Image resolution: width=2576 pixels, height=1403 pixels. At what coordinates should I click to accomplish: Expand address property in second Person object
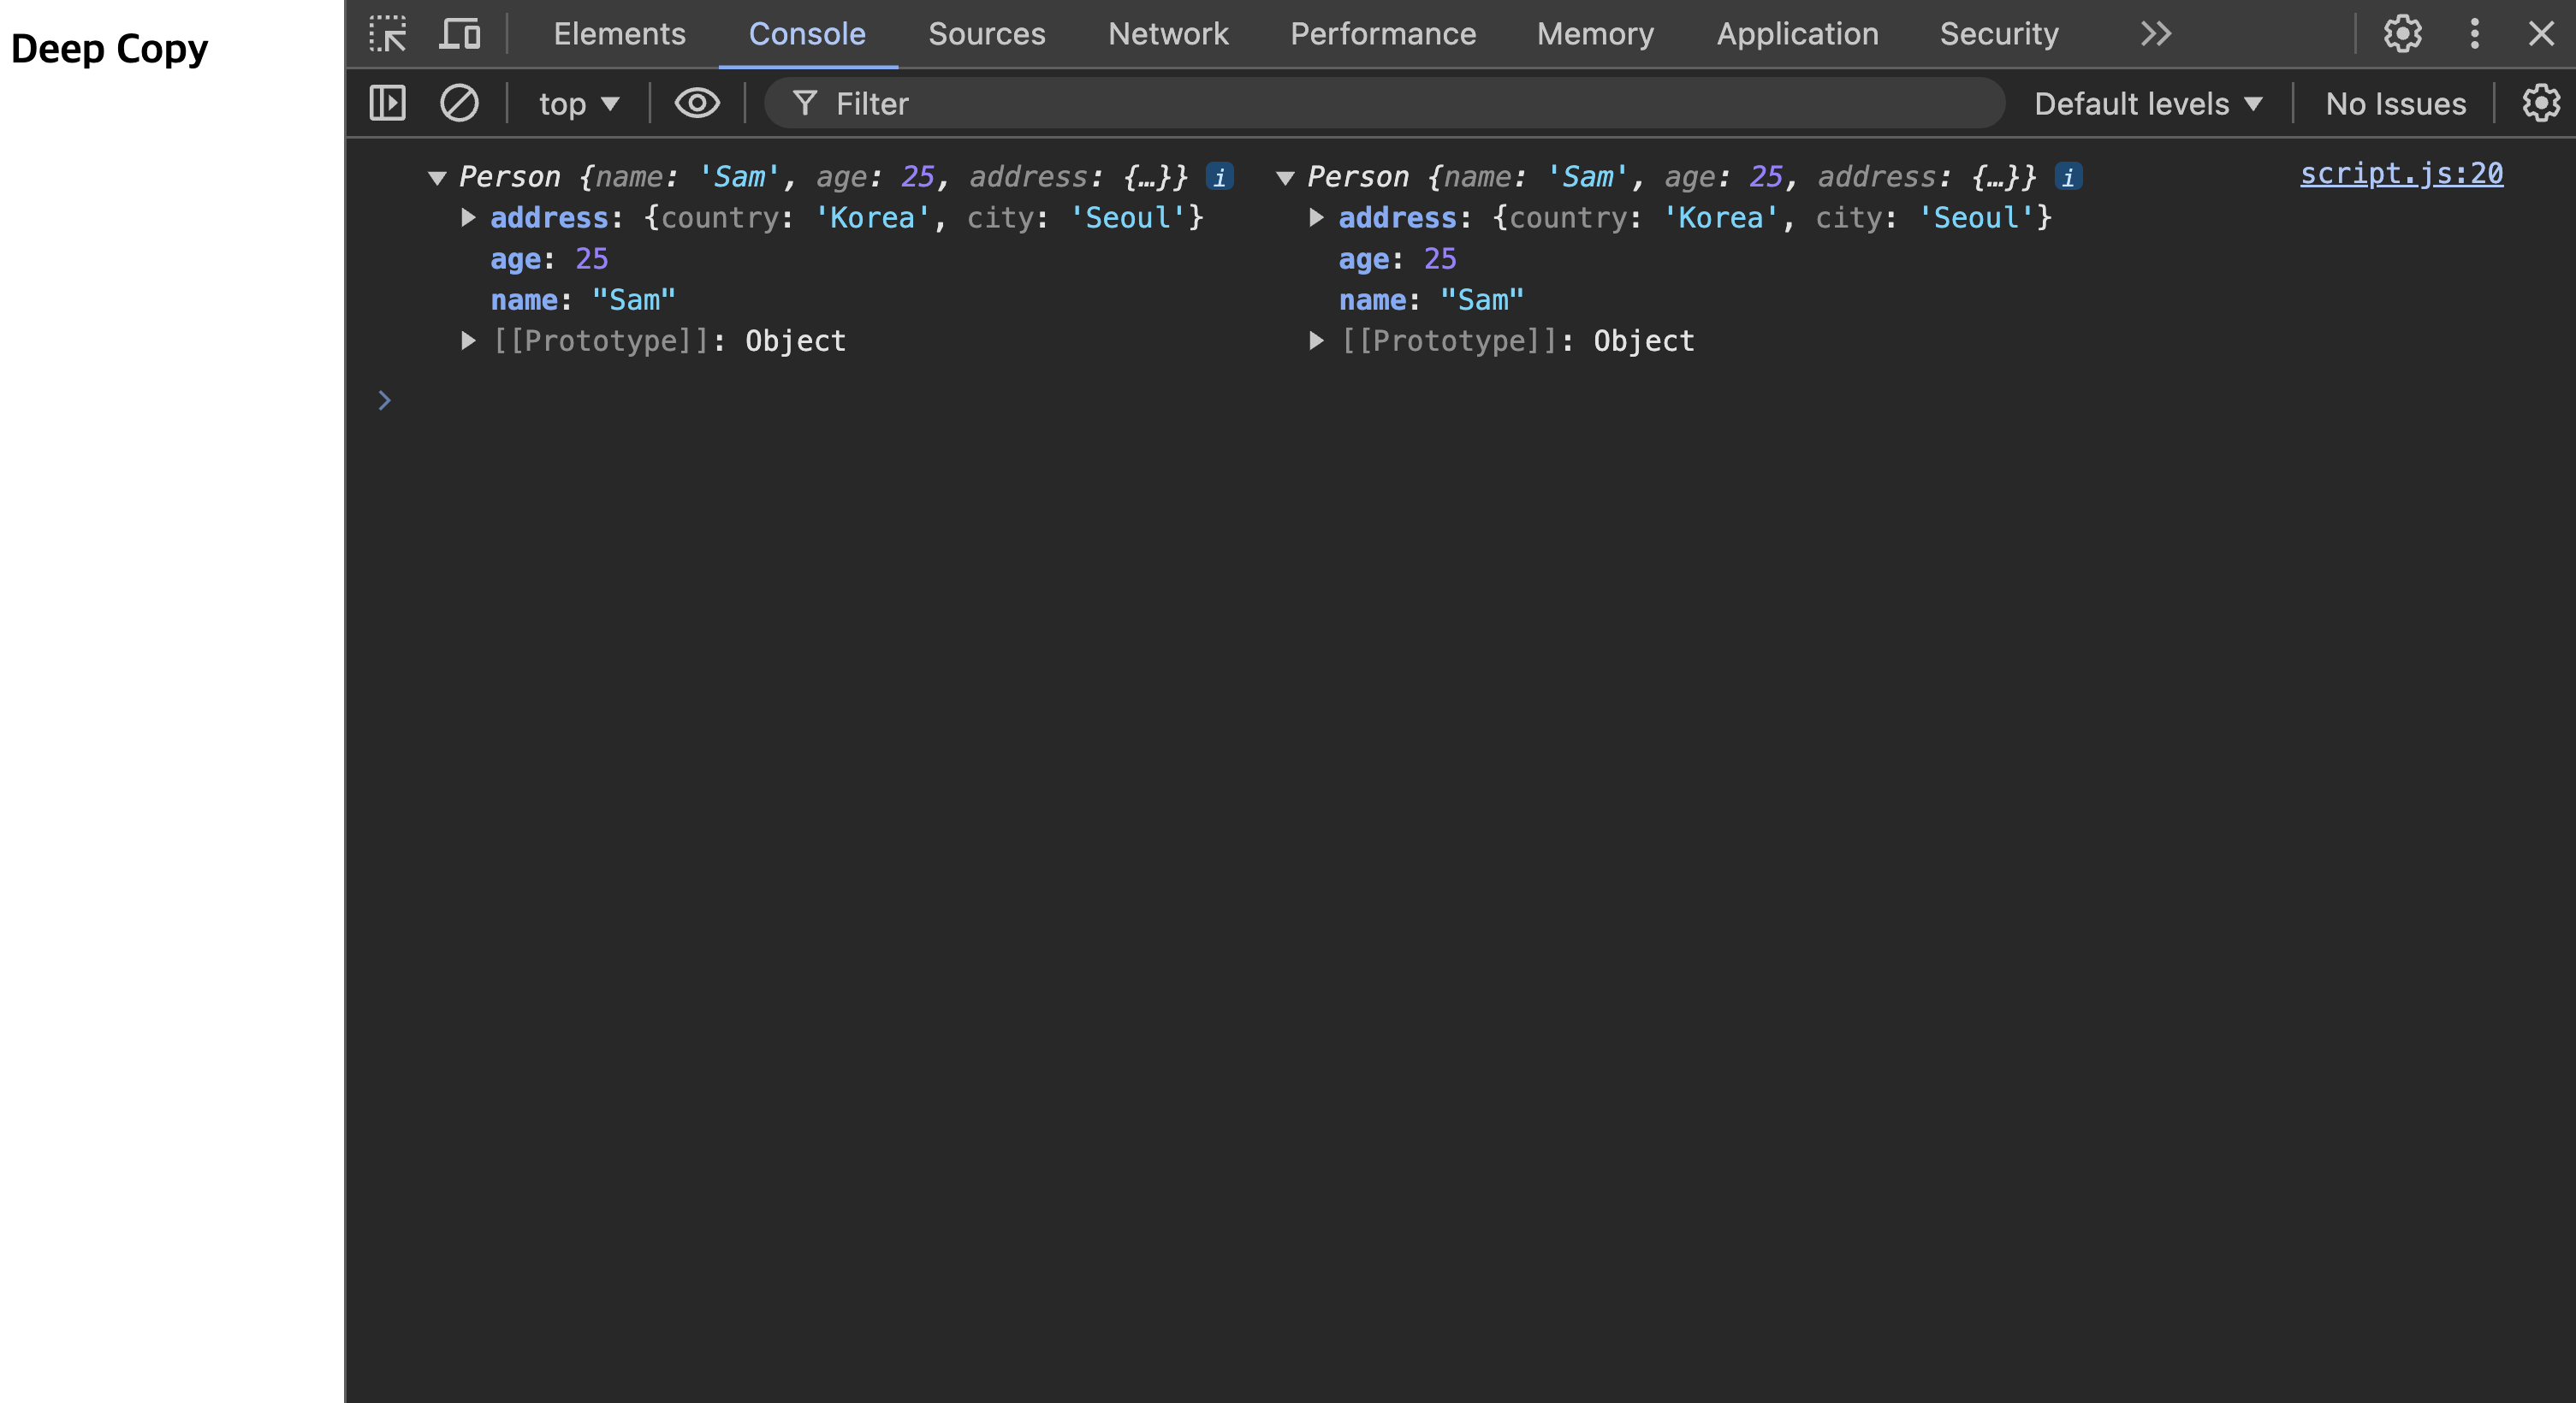tap(1316, 218)
